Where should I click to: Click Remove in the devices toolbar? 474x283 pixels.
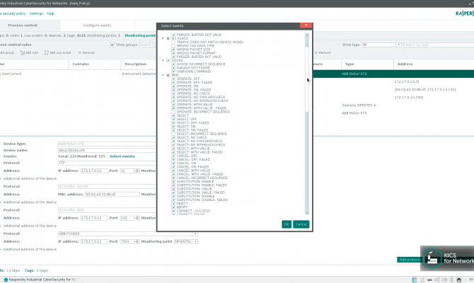tap(323, 52)
